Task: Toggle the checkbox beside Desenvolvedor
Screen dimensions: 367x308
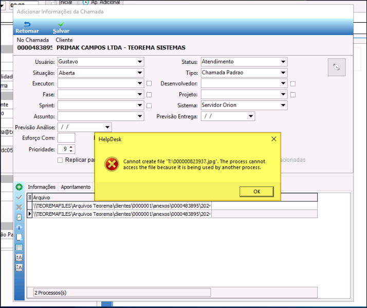Action: click(293, 84)
